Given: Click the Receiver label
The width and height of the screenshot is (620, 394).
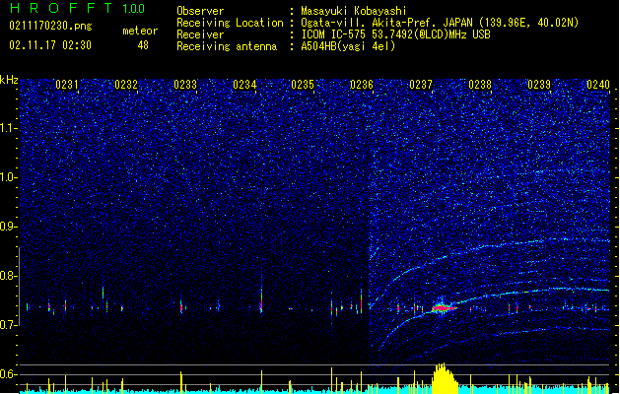Looking at the screenshot, I should (x=200, y=34).
